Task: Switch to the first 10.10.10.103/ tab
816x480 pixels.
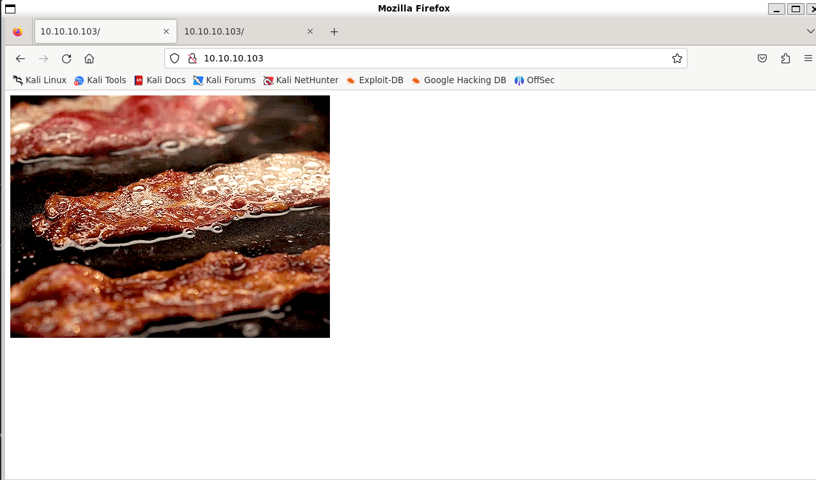Action: (106, 31)
